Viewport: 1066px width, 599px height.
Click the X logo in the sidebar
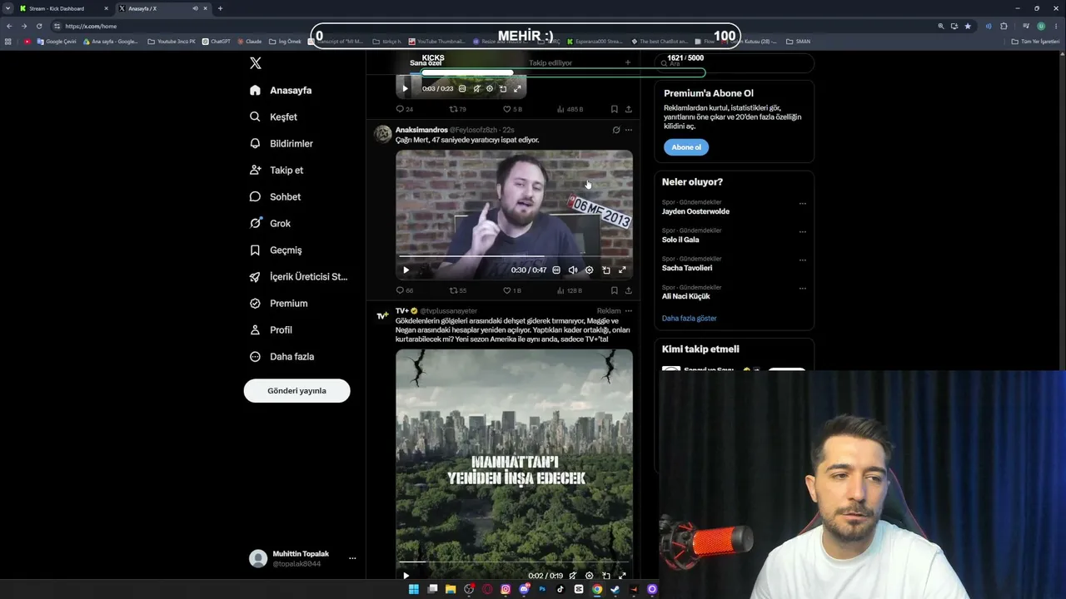coord(256,63)
